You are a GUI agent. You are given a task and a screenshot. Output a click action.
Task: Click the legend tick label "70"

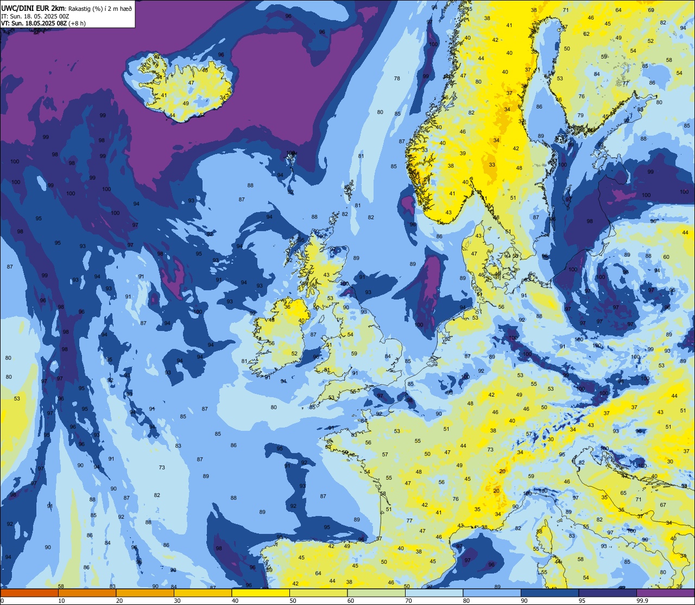408,601
